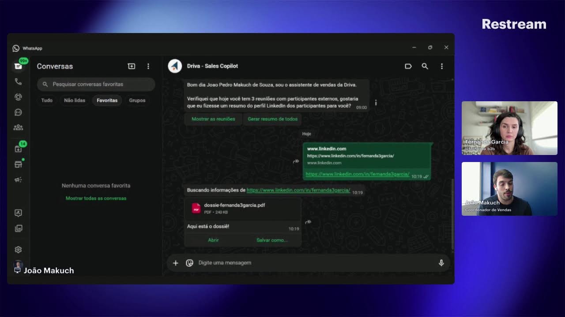This screenshot has width=565, height=317.
Task: Open the megaphone advertise icon
Action: click(18, 180)
